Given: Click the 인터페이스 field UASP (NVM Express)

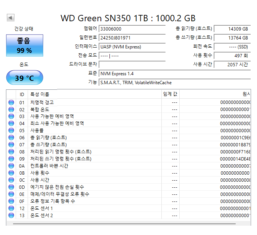Looking at the screenshot, I should click(132, 47).
